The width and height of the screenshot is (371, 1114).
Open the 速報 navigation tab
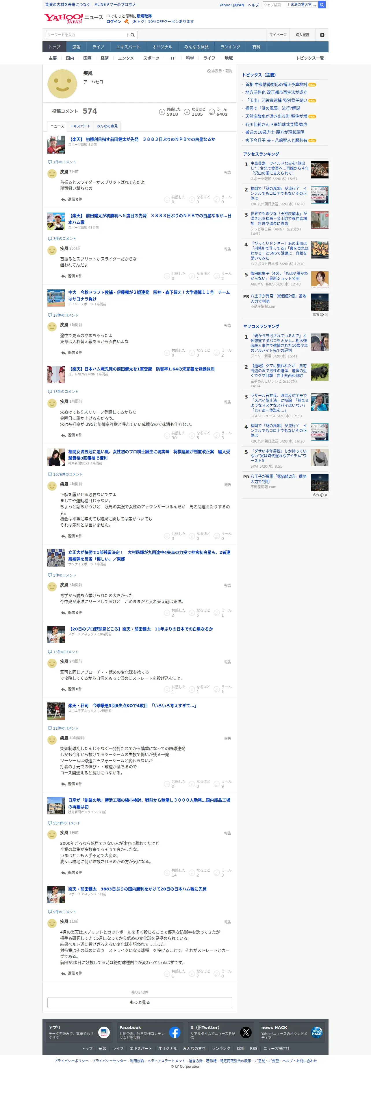77,47
